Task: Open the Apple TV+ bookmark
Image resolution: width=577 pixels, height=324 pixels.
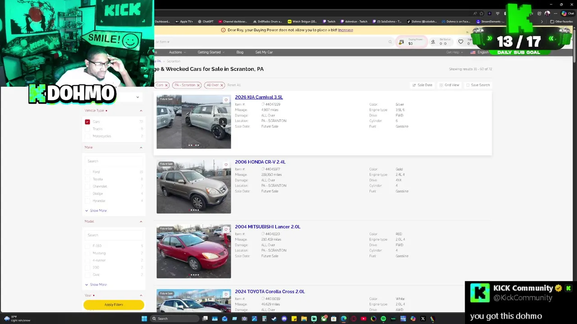Action: (183, 22)
